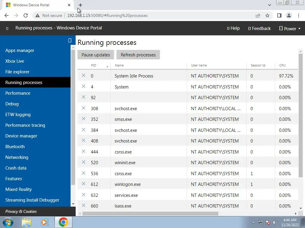Viewport: 305px width, 228px height.
Task: Click the browser address bar URL
Action: 107,15
